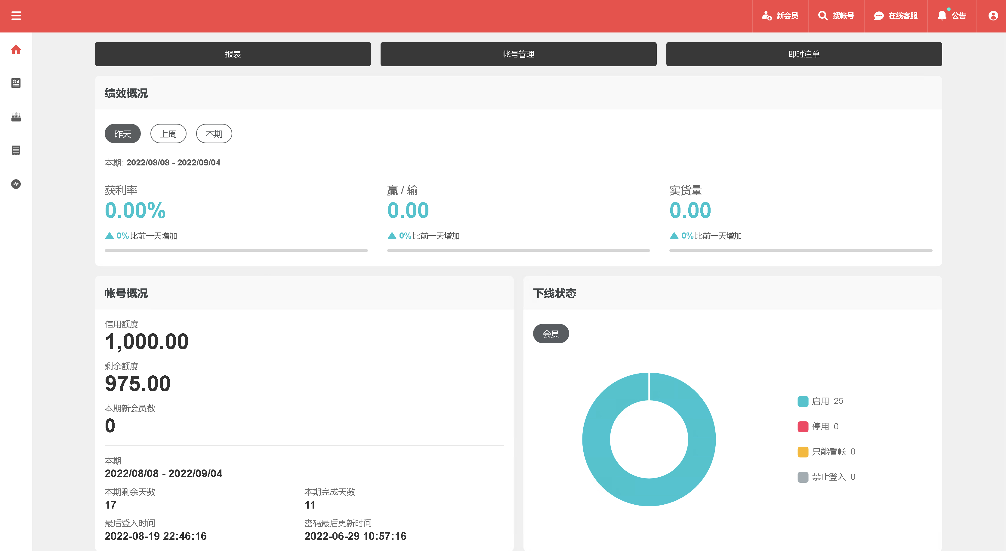Click the 启用 teal legend swatch

point(803,402)
